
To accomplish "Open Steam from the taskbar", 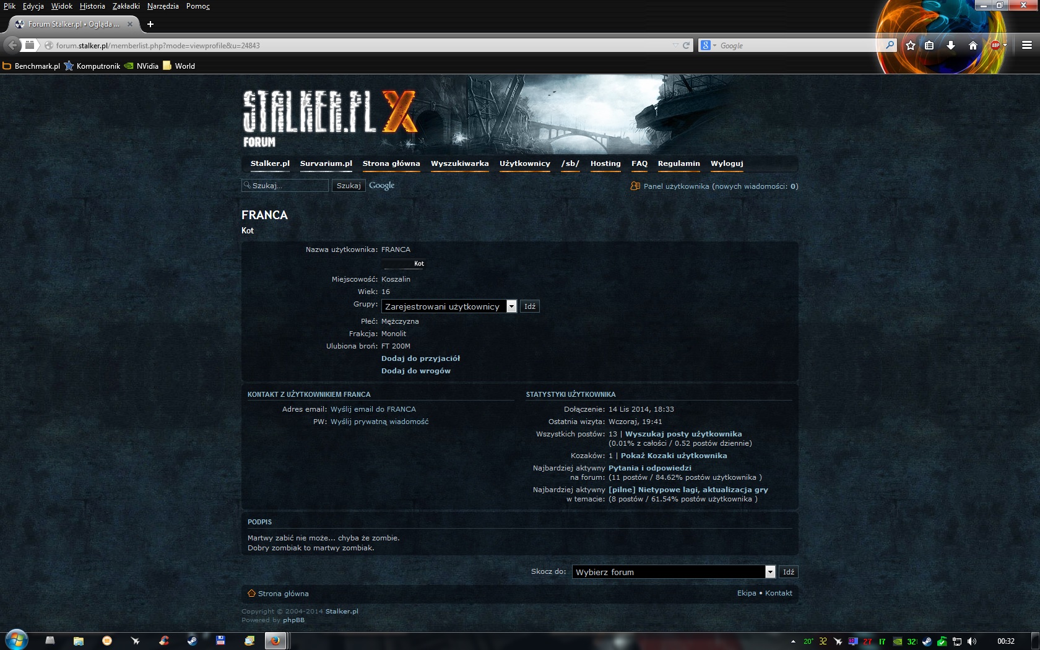I will click(193, 641).
